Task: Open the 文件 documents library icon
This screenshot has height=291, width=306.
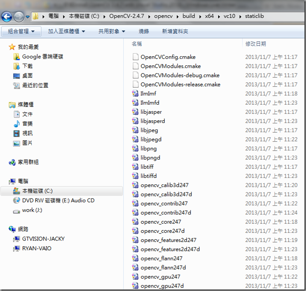Action: click(17, 114)
